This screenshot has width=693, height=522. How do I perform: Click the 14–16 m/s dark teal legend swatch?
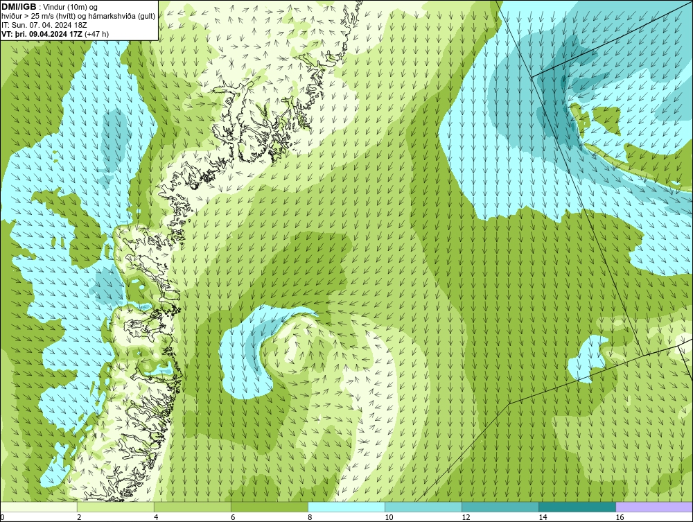[x=577, y=507]
